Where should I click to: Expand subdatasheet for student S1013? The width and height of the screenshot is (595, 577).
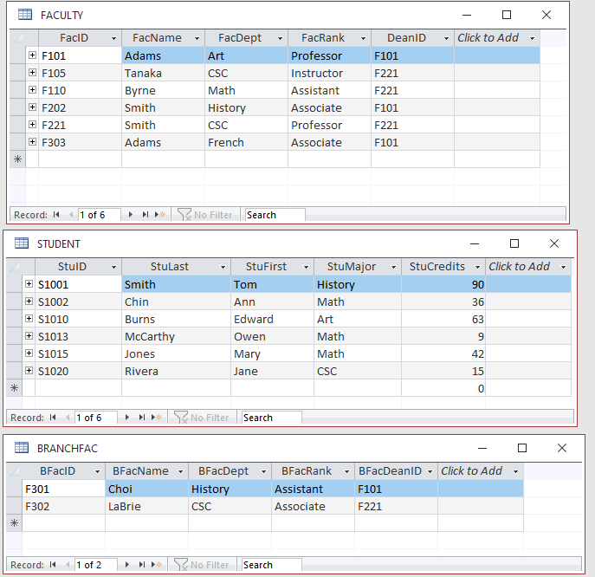click(x=29, y=335)
